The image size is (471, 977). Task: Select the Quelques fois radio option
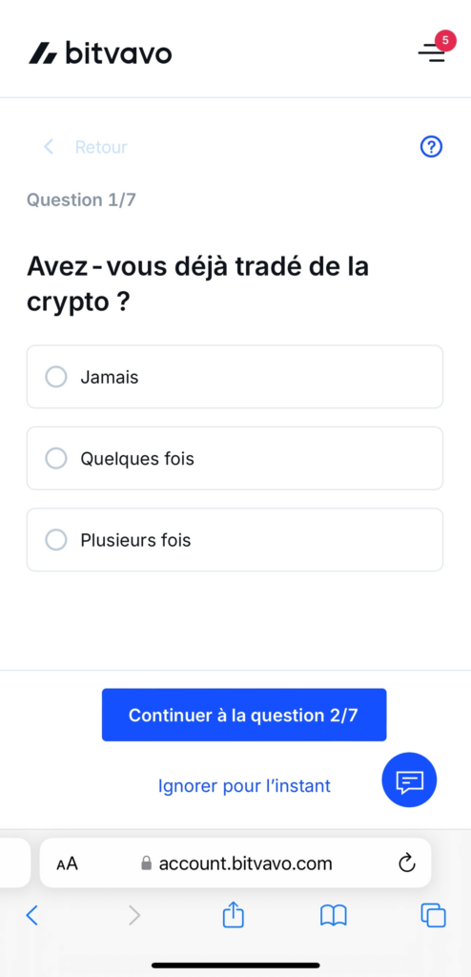[235, 459]
